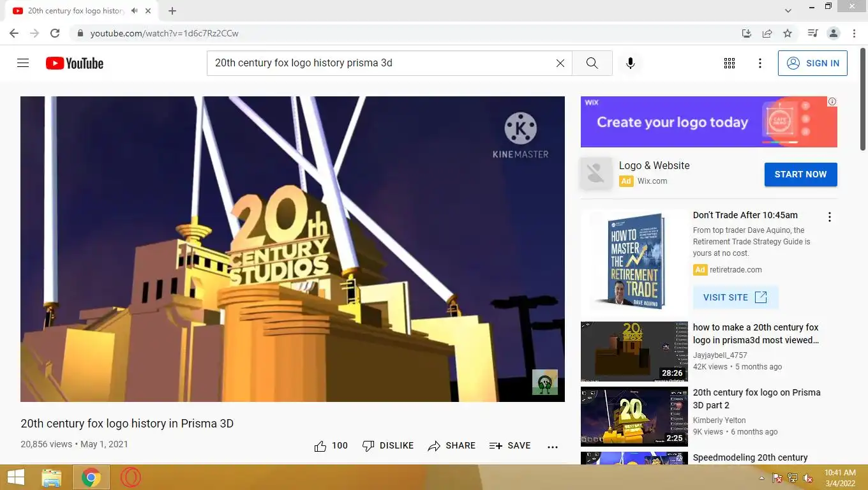
Task: Share this page from the address bar
Action: click(767, 33)
